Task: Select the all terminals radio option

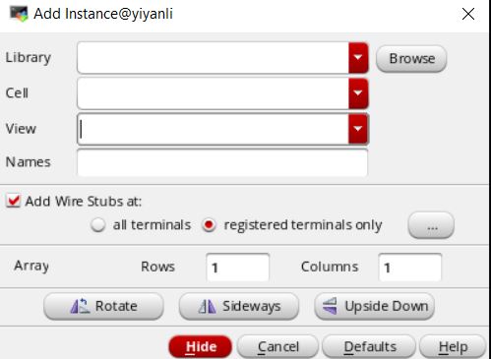Action: click(97, 225)
